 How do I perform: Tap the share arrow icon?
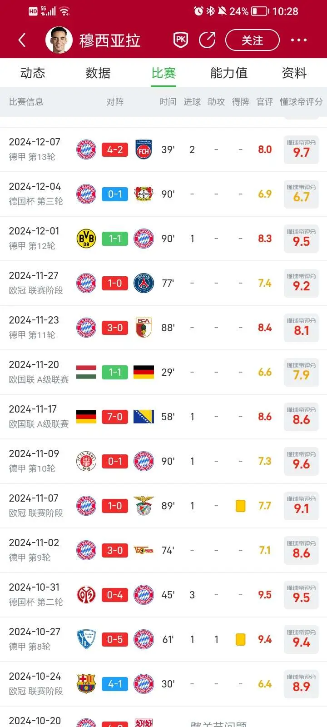pos(207,40)
